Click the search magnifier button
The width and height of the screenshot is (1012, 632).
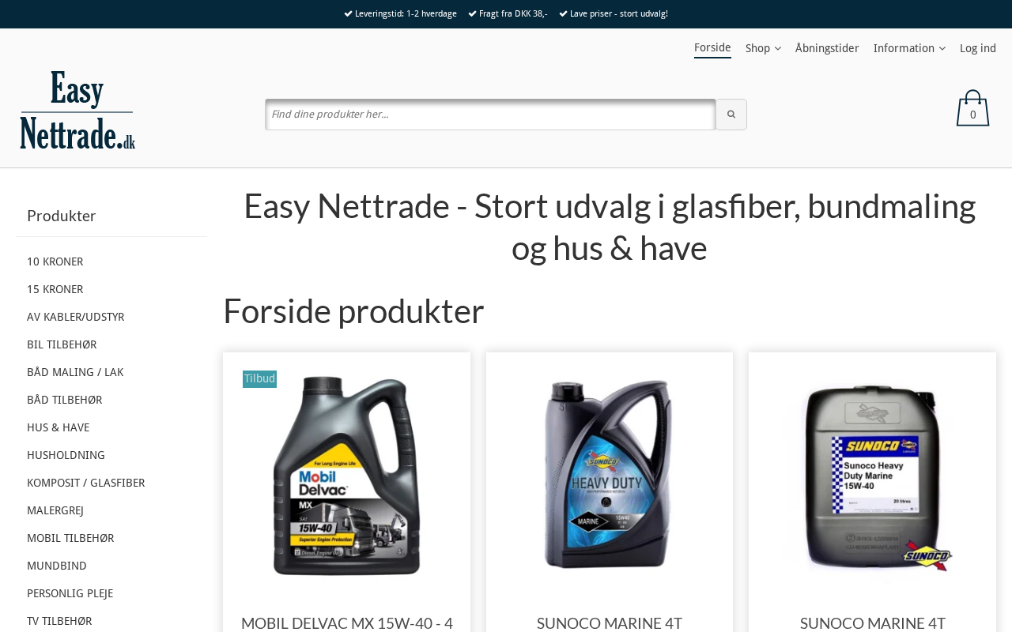[731, 115]
